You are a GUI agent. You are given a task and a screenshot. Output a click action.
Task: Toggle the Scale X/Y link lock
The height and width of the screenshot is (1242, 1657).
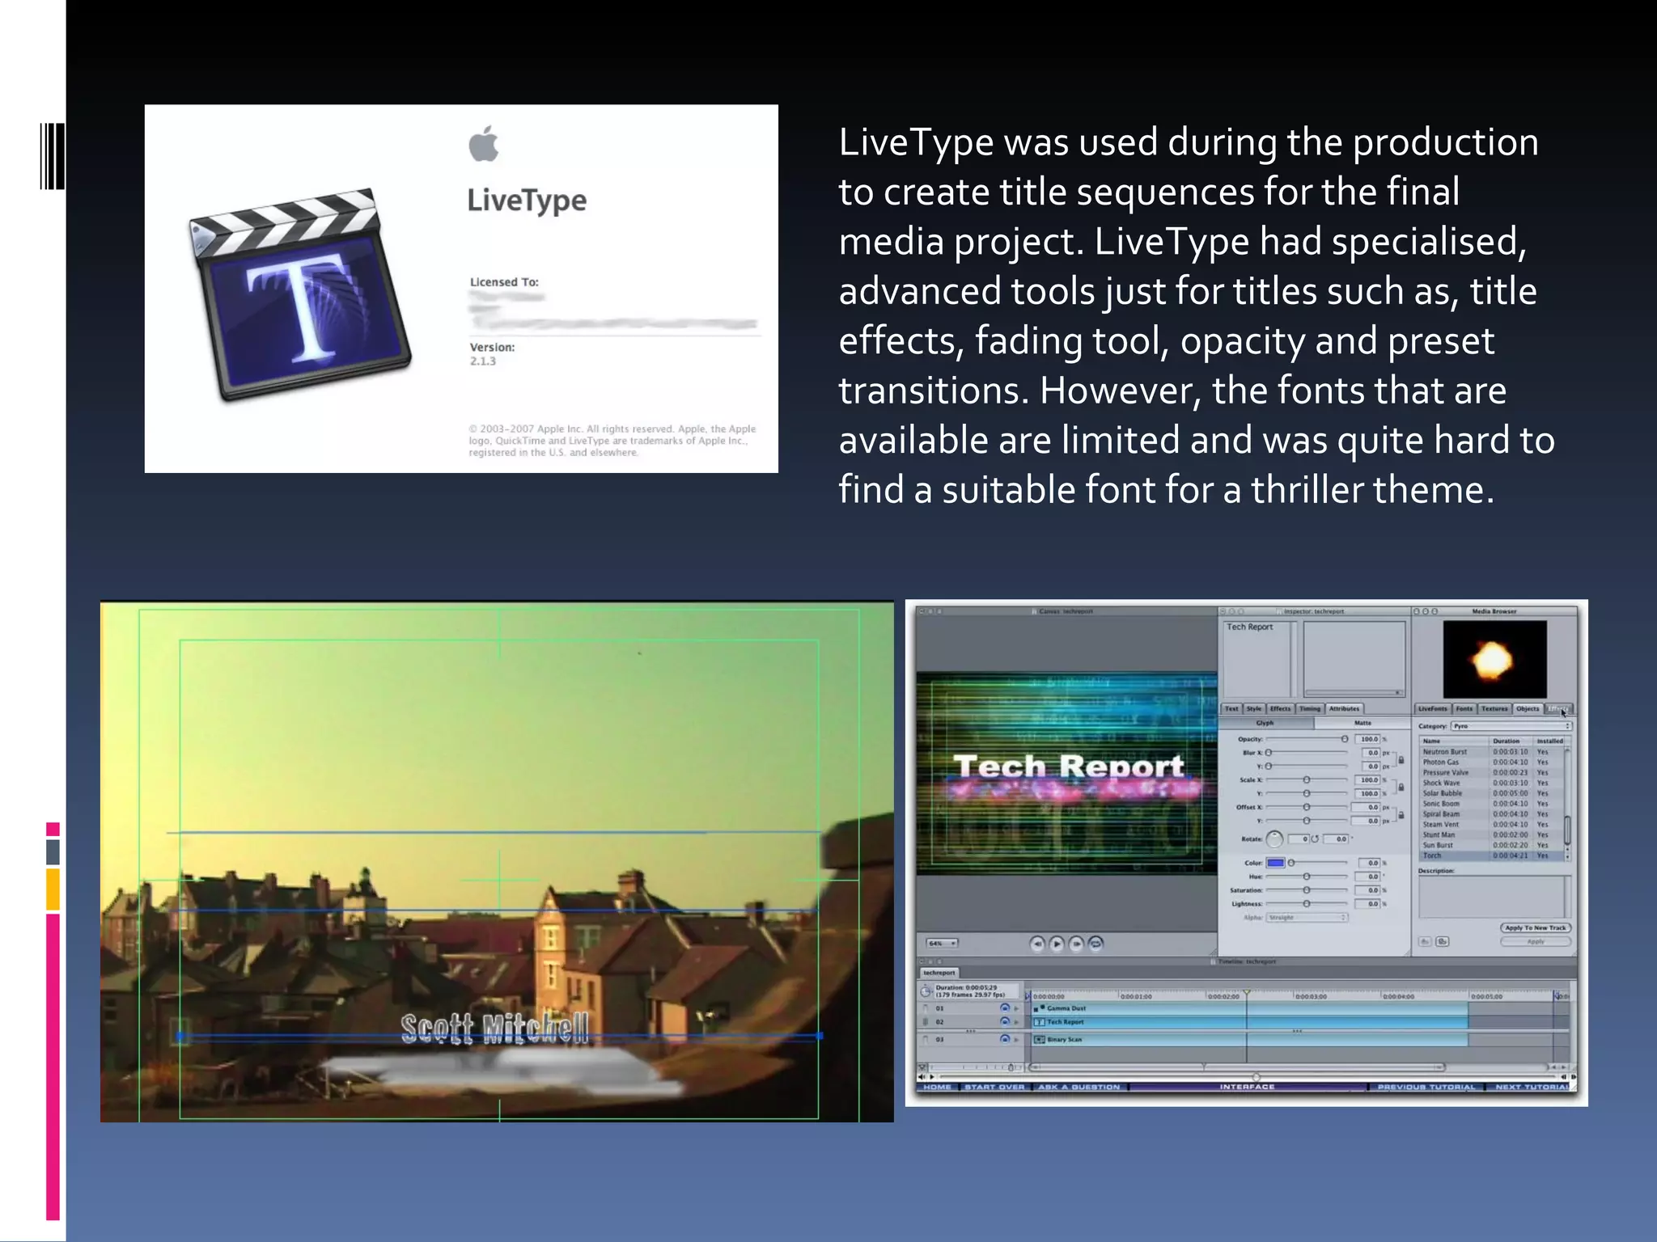(1401, 787)
